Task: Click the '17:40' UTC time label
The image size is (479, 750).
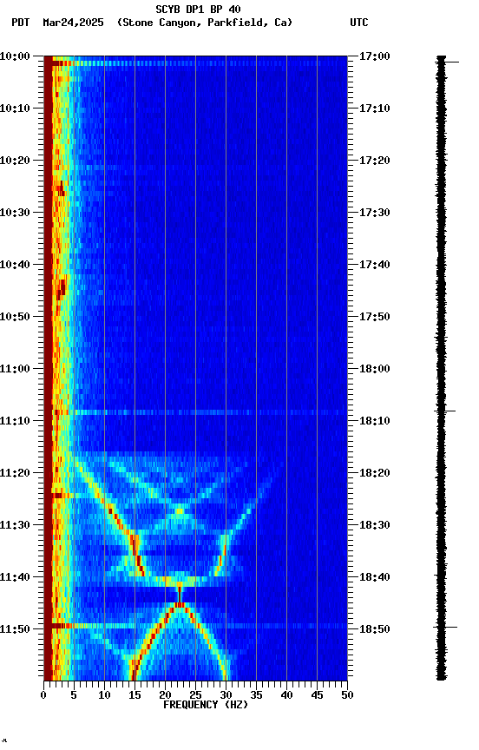Action: [375, 265]
